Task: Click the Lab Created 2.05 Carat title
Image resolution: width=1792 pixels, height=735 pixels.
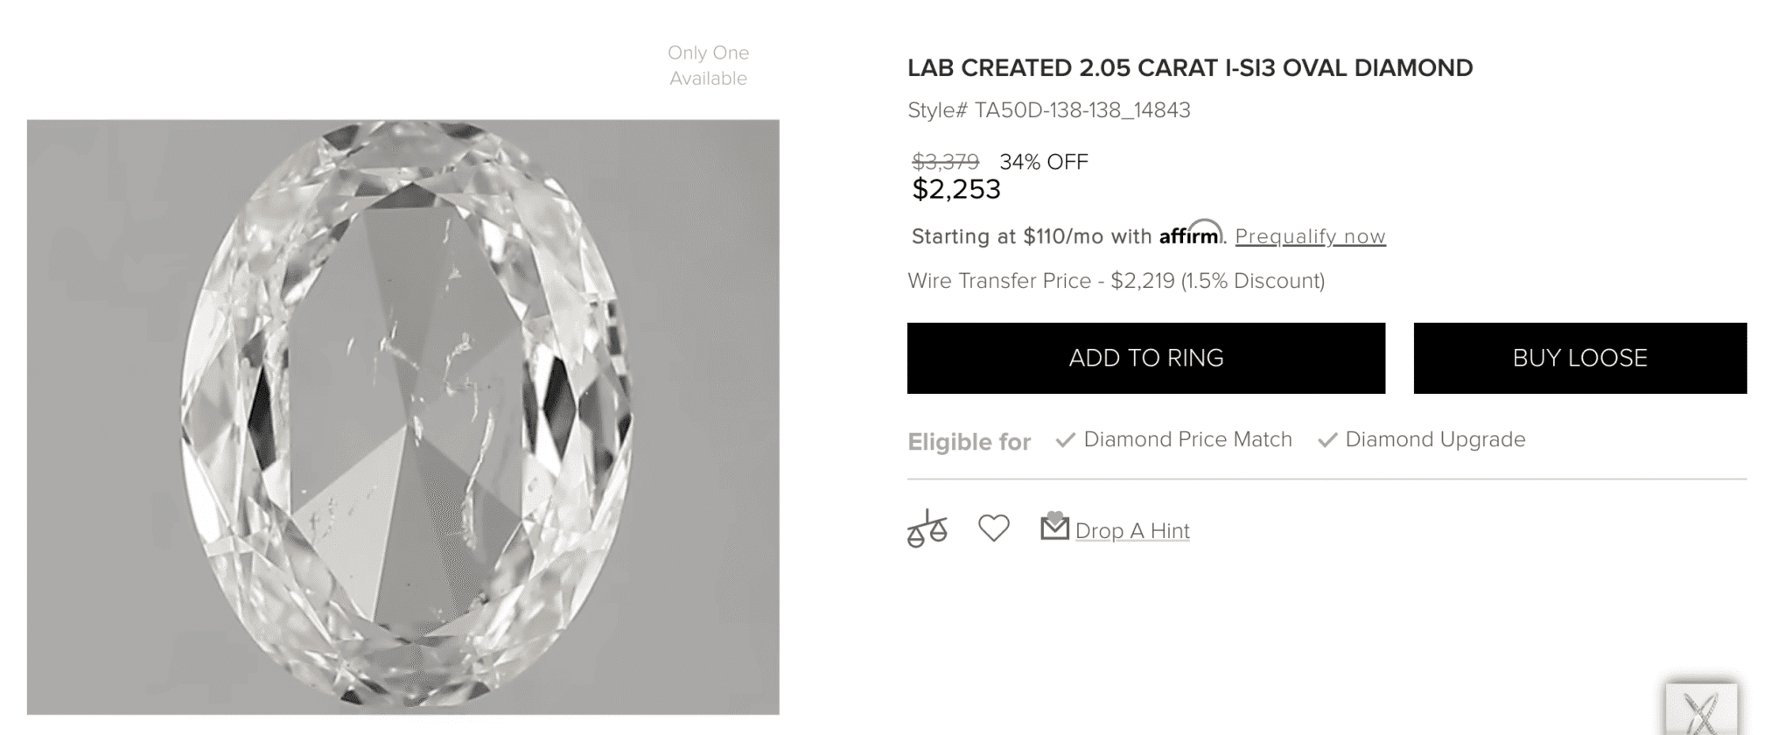Action: coord(1190,68)
